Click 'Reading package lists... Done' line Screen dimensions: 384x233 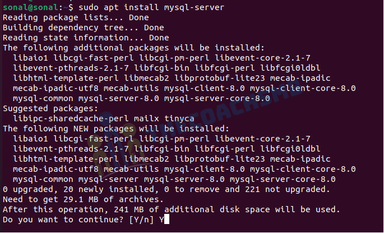pos(76,17)
